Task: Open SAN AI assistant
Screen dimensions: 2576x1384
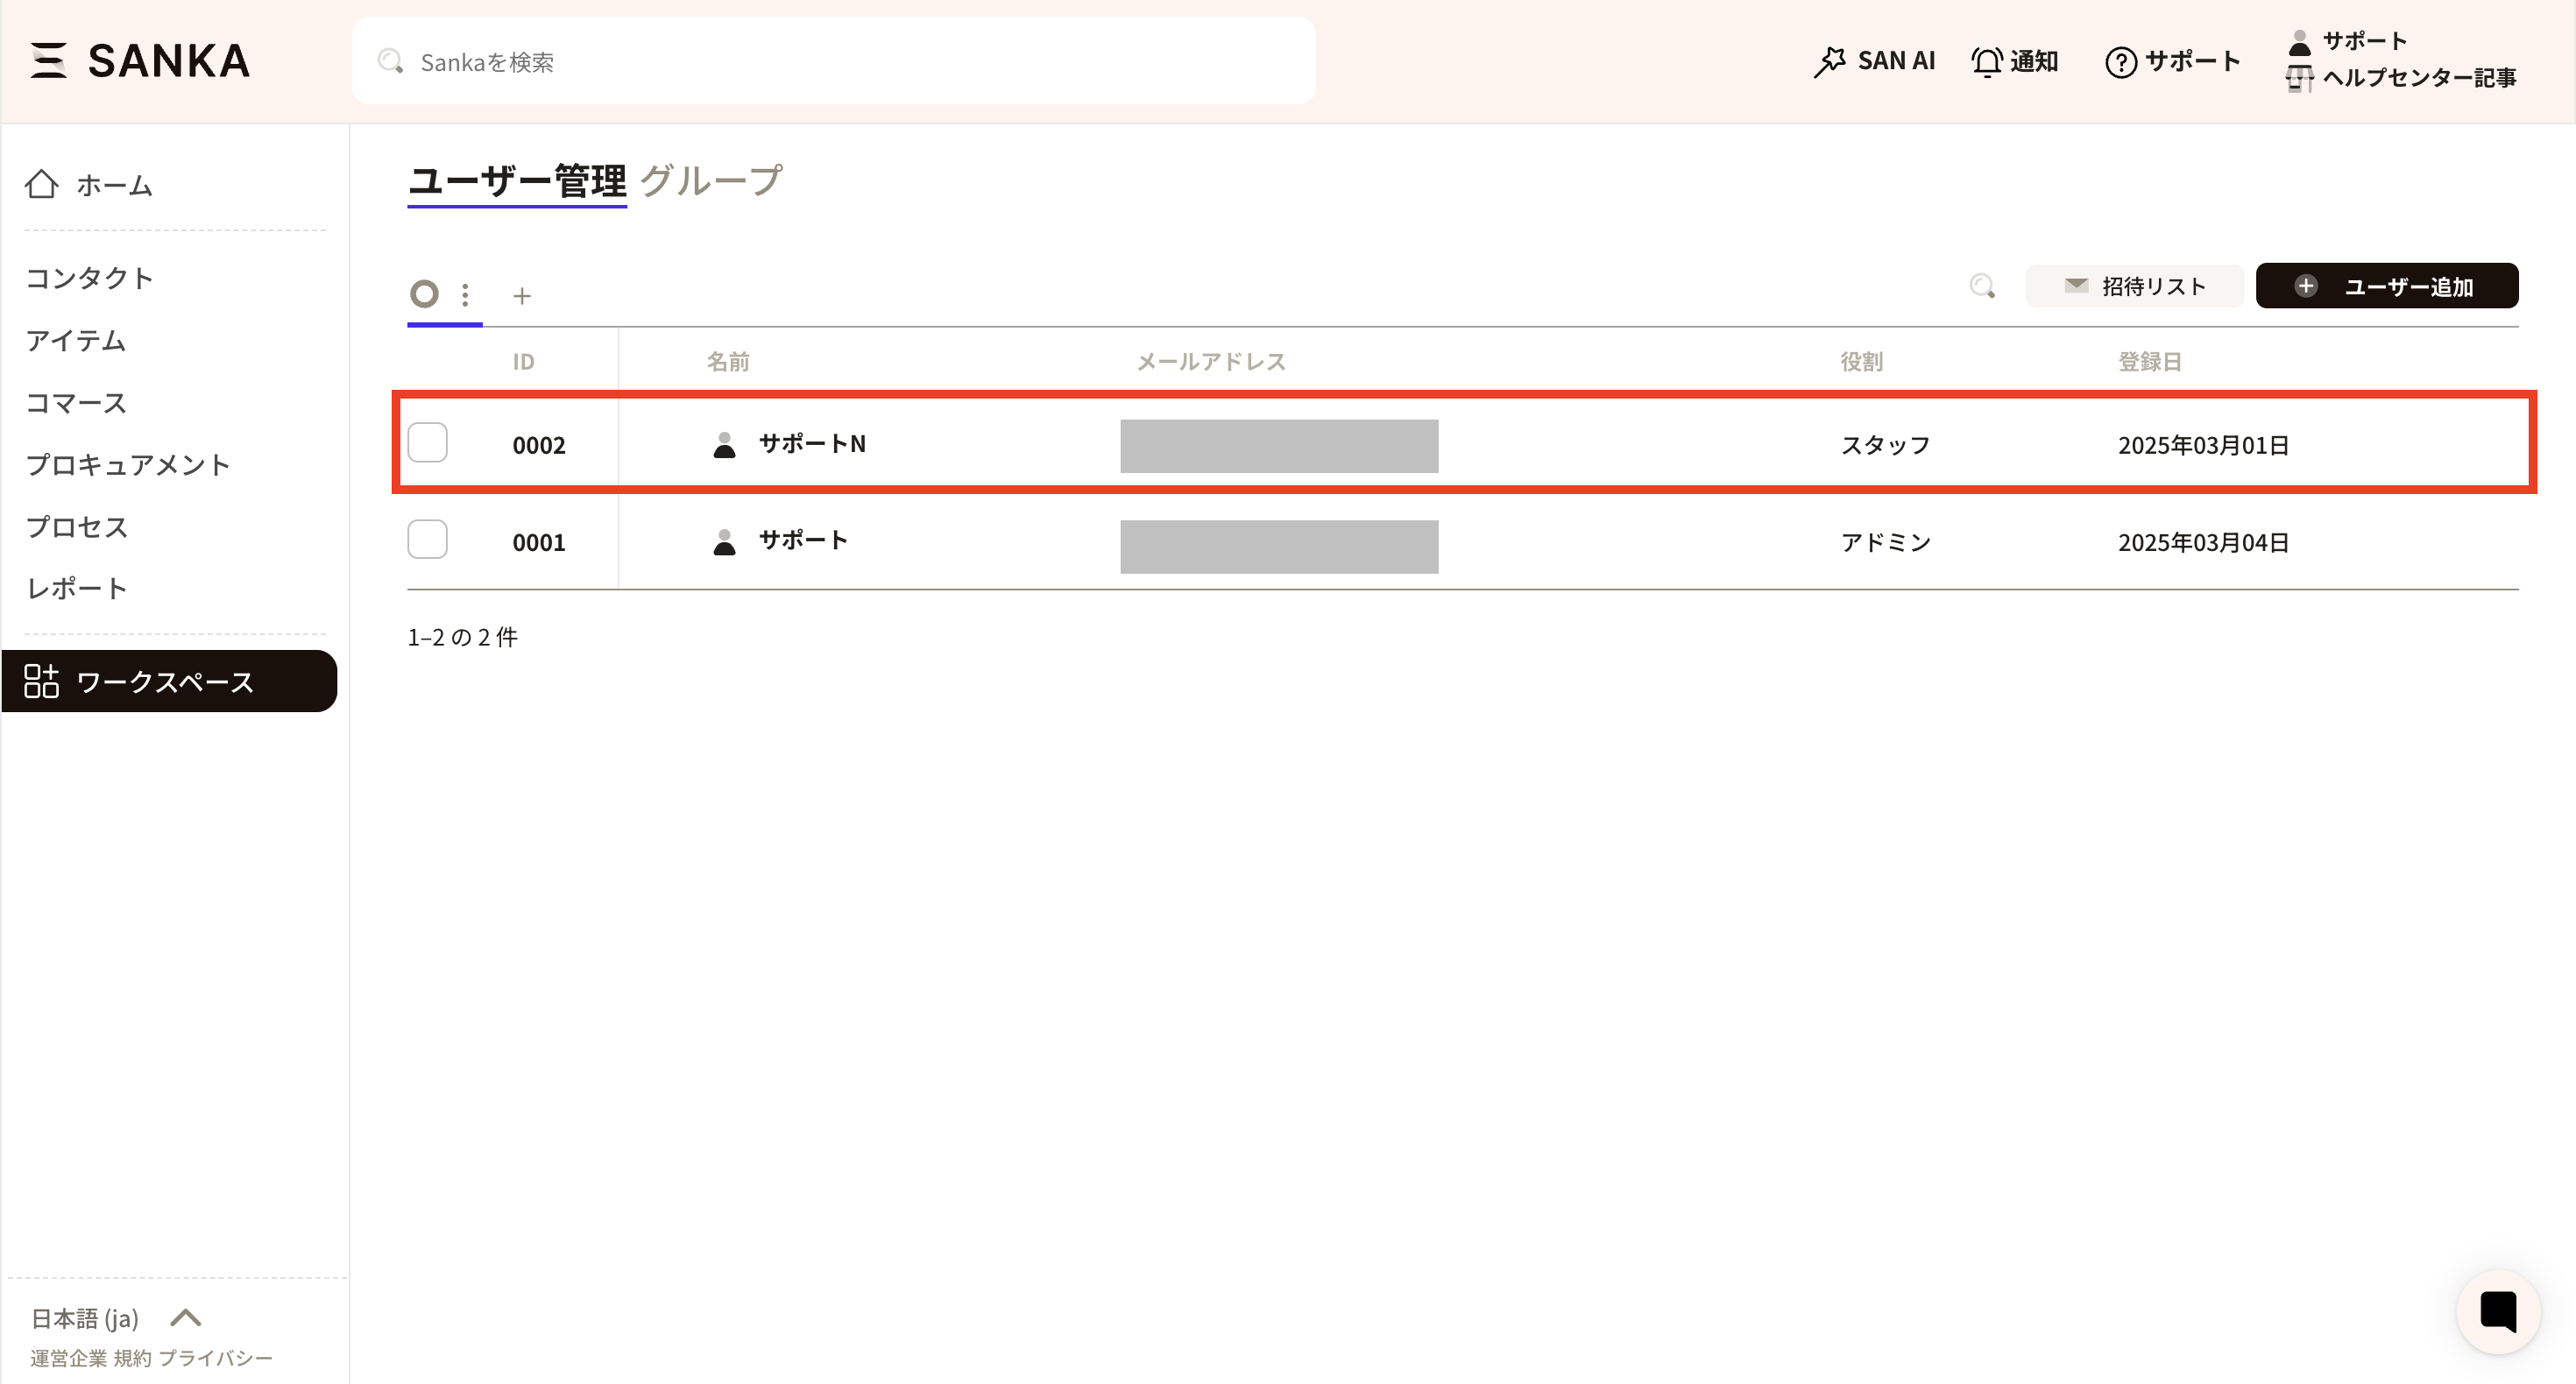Action: pyautogui.click(x=1874, y=61)
